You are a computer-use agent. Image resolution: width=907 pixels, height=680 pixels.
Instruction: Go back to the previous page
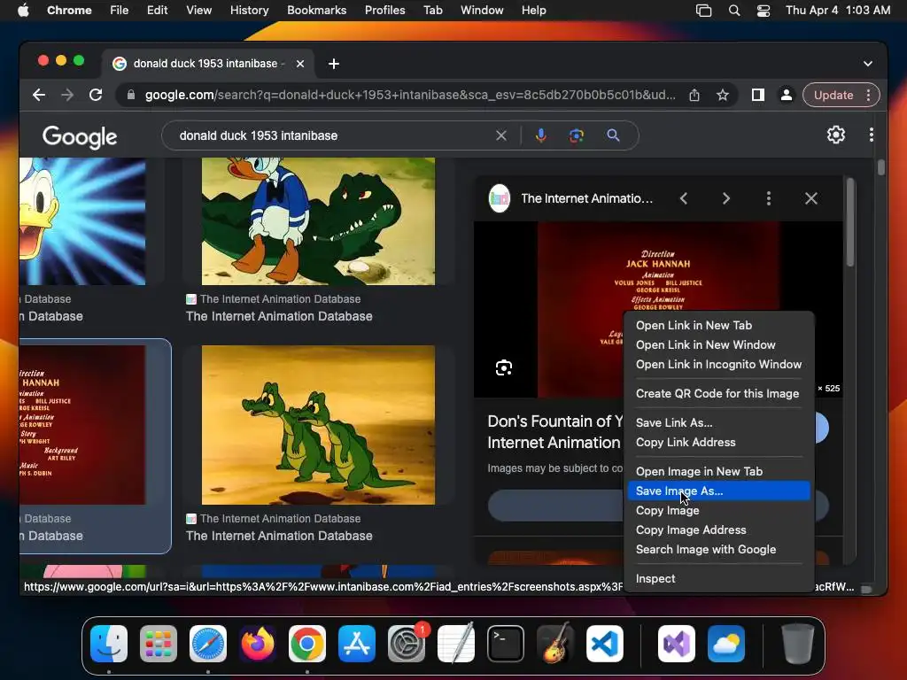[39, 95]
